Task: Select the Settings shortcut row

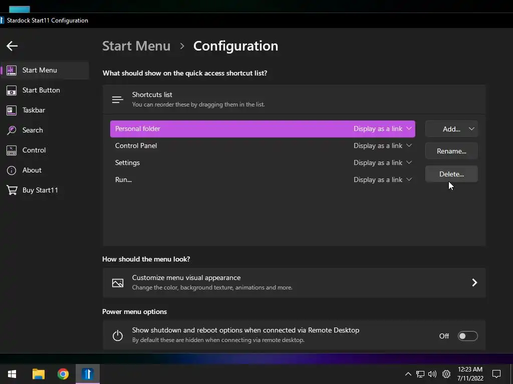Action: 263,162
